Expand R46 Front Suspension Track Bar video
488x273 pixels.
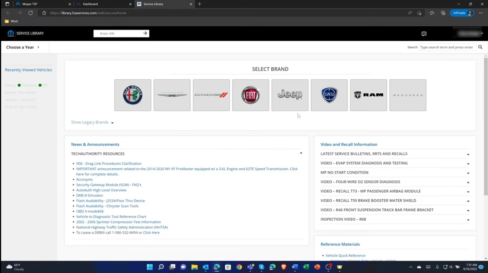(x=395, y=210)
